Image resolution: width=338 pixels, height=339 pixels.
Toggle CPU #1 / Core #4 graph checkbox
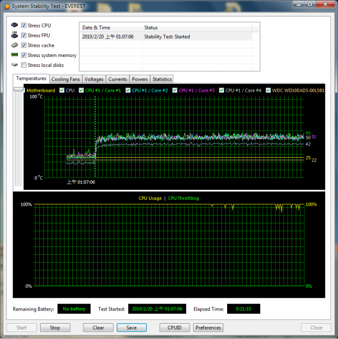[221, 90]
